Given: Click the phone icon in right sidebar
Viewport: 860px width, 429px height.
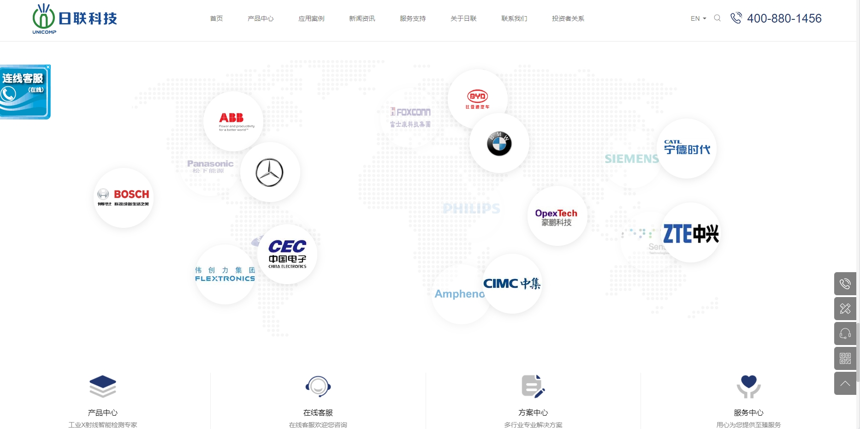Looking at the screenshot, I should click(x=845, y=284).
